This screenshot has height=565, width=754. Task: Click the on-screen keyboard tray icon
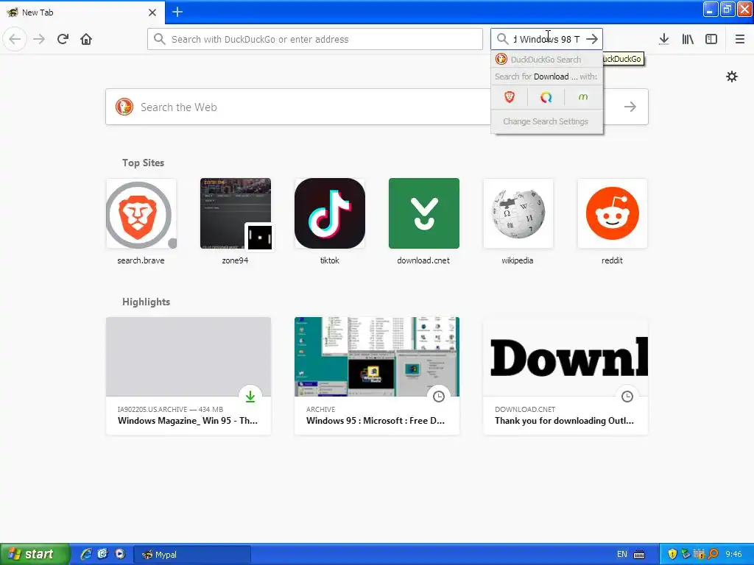pos(639,555)
